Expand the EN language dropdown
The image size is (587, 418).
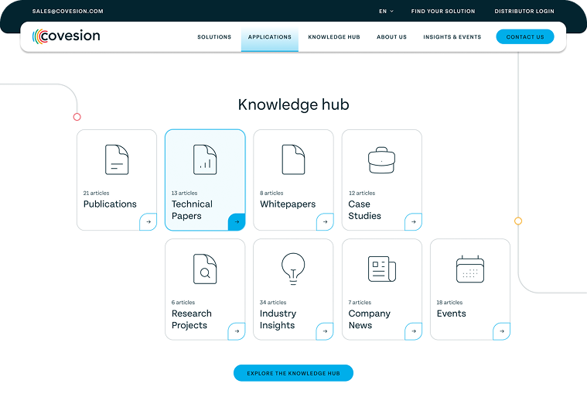[386, 12]
